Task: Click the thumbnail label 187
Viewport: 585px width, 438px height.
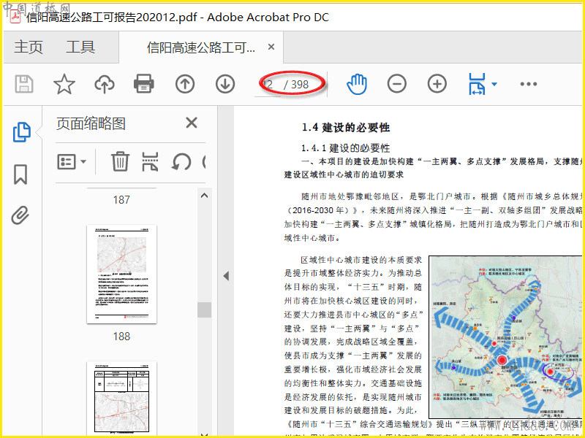Action: (121, 200)
